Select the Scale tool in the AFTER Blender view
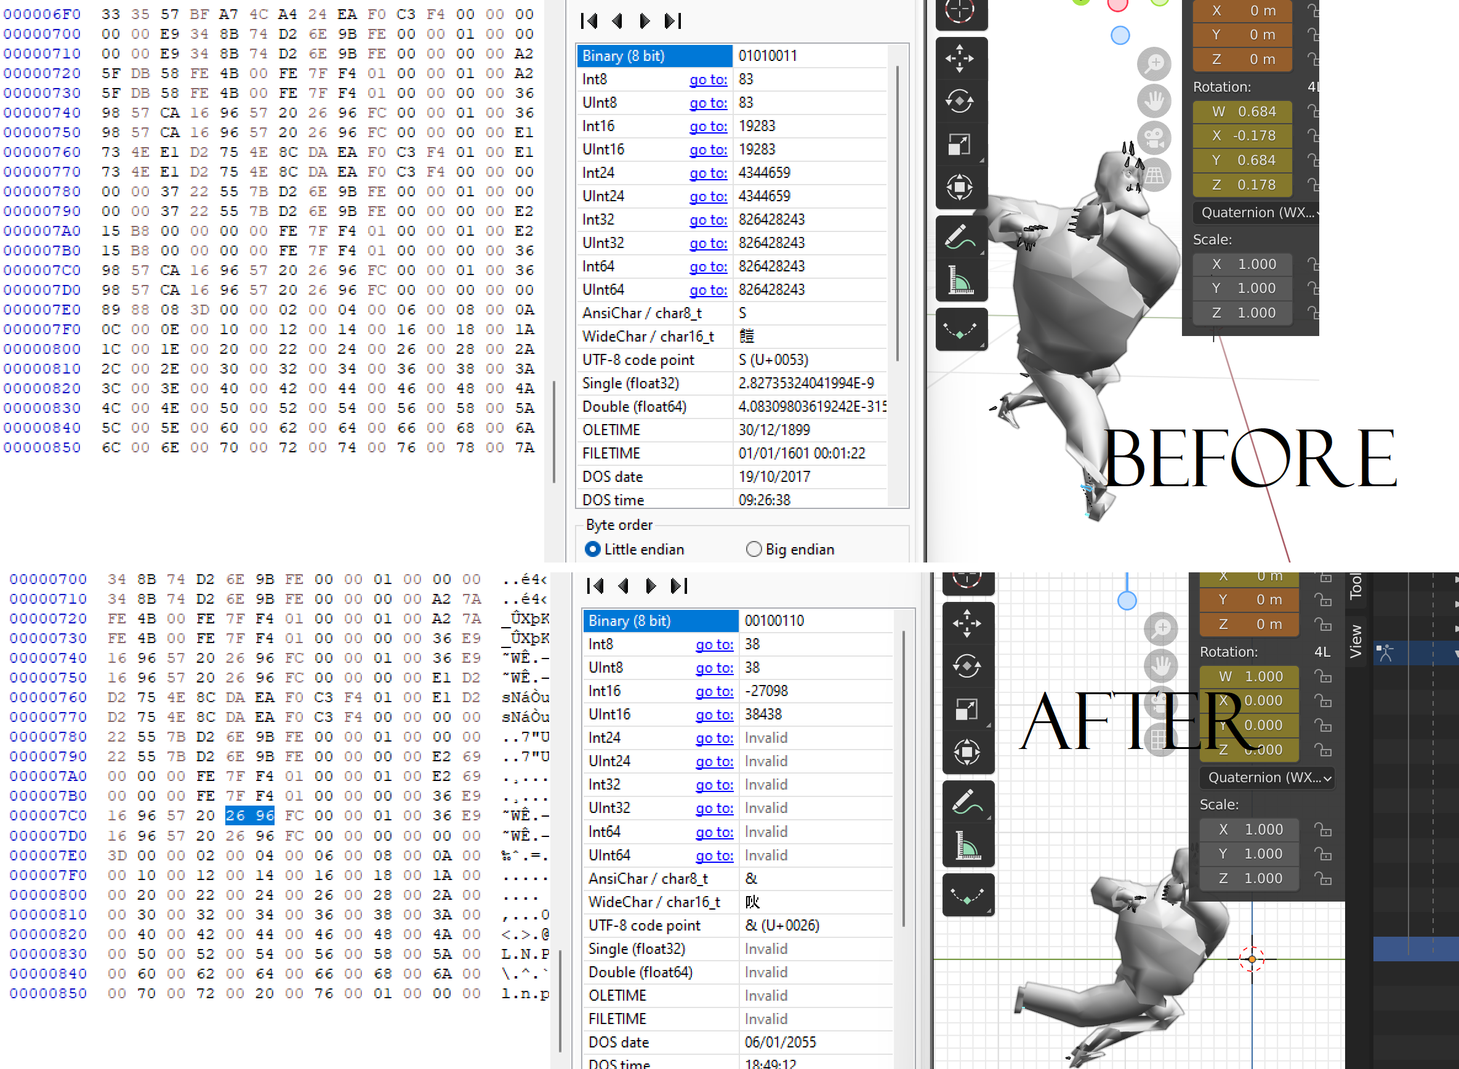 coord(968,708)
